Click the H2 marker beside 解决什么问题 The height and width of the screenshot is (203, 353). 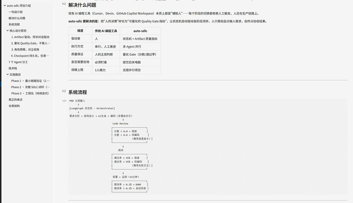pos(64,4)
